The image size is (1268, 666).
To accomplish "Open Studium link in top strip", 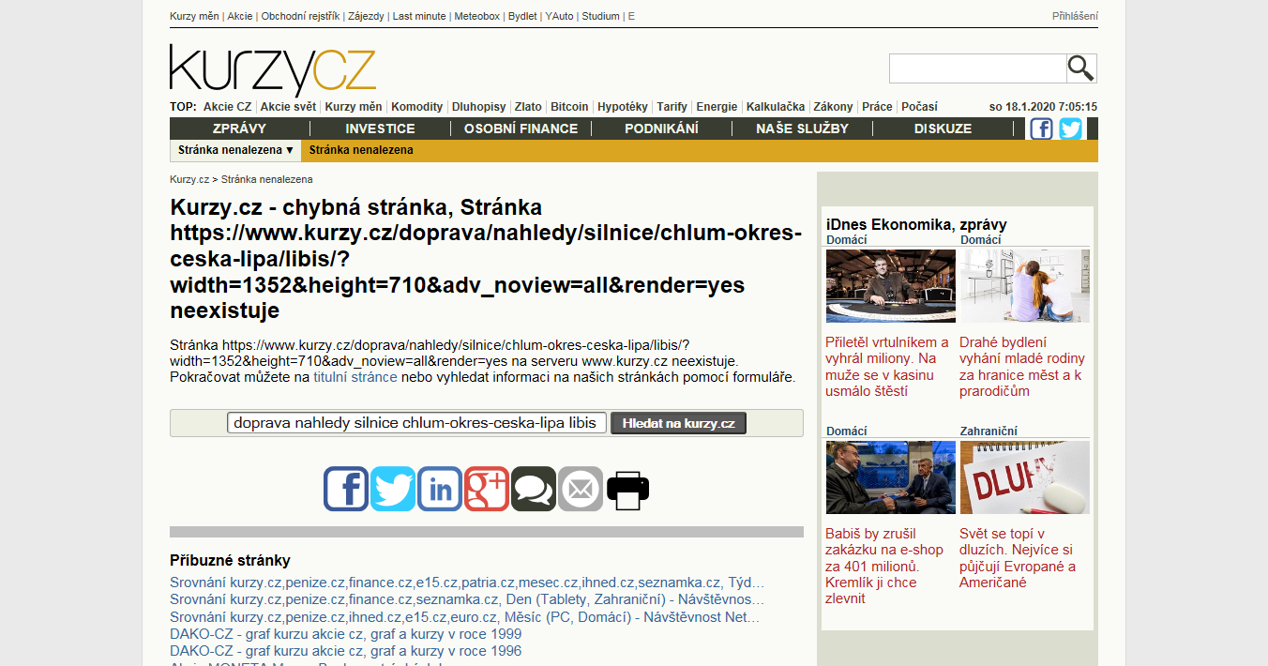I will pyautogui.click(x=600, y=16).
